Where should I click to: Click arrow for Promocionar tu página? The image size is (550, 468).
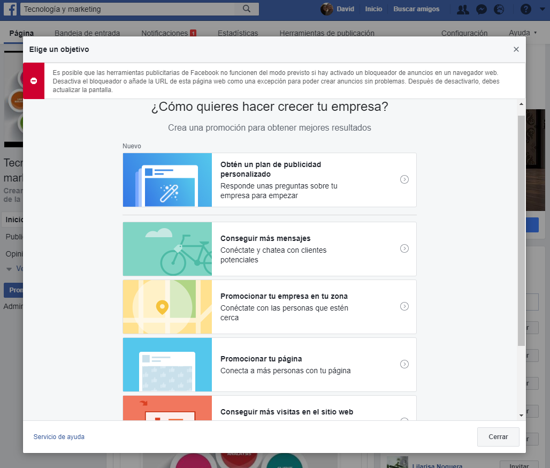[x=404, y=364]
